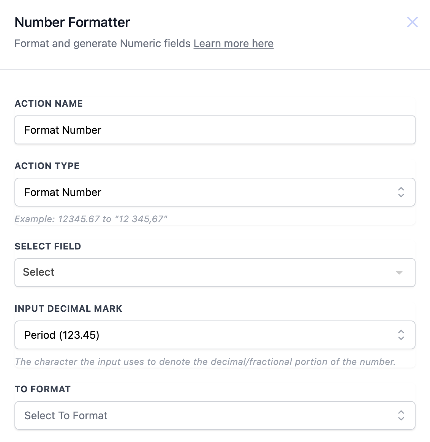This screenshot has height=442, width=430.
Task: Click the Example 12345.67 hint text
Action: [x=91, y=219]
